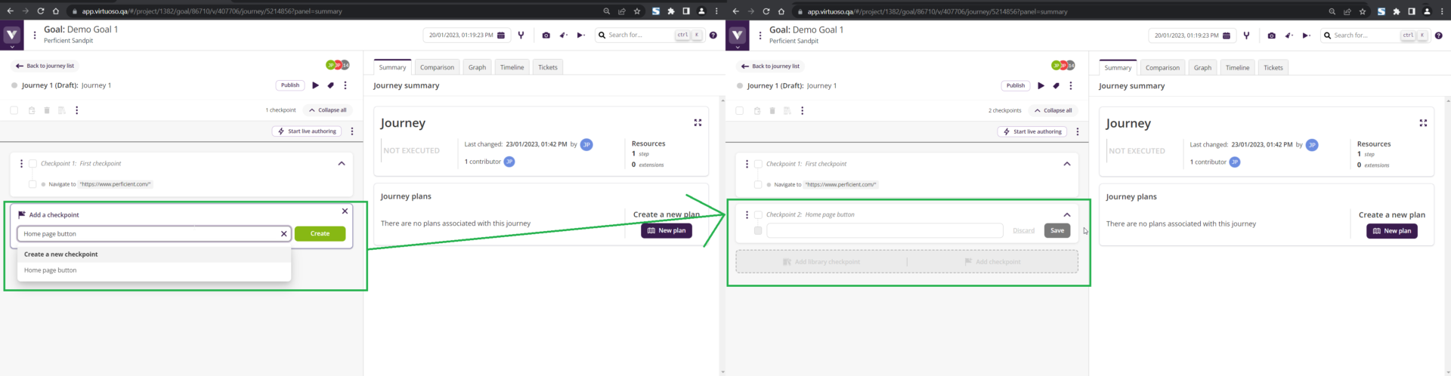This screenshot has height=376, width=1451.
Task: Click Save button in Checkpoint 2
Action: click(1057, 231)
